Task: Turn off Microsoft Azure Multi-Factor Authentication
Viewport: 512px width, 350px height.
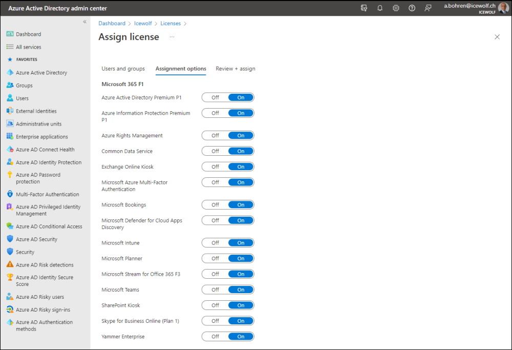Action: (215, 182)
